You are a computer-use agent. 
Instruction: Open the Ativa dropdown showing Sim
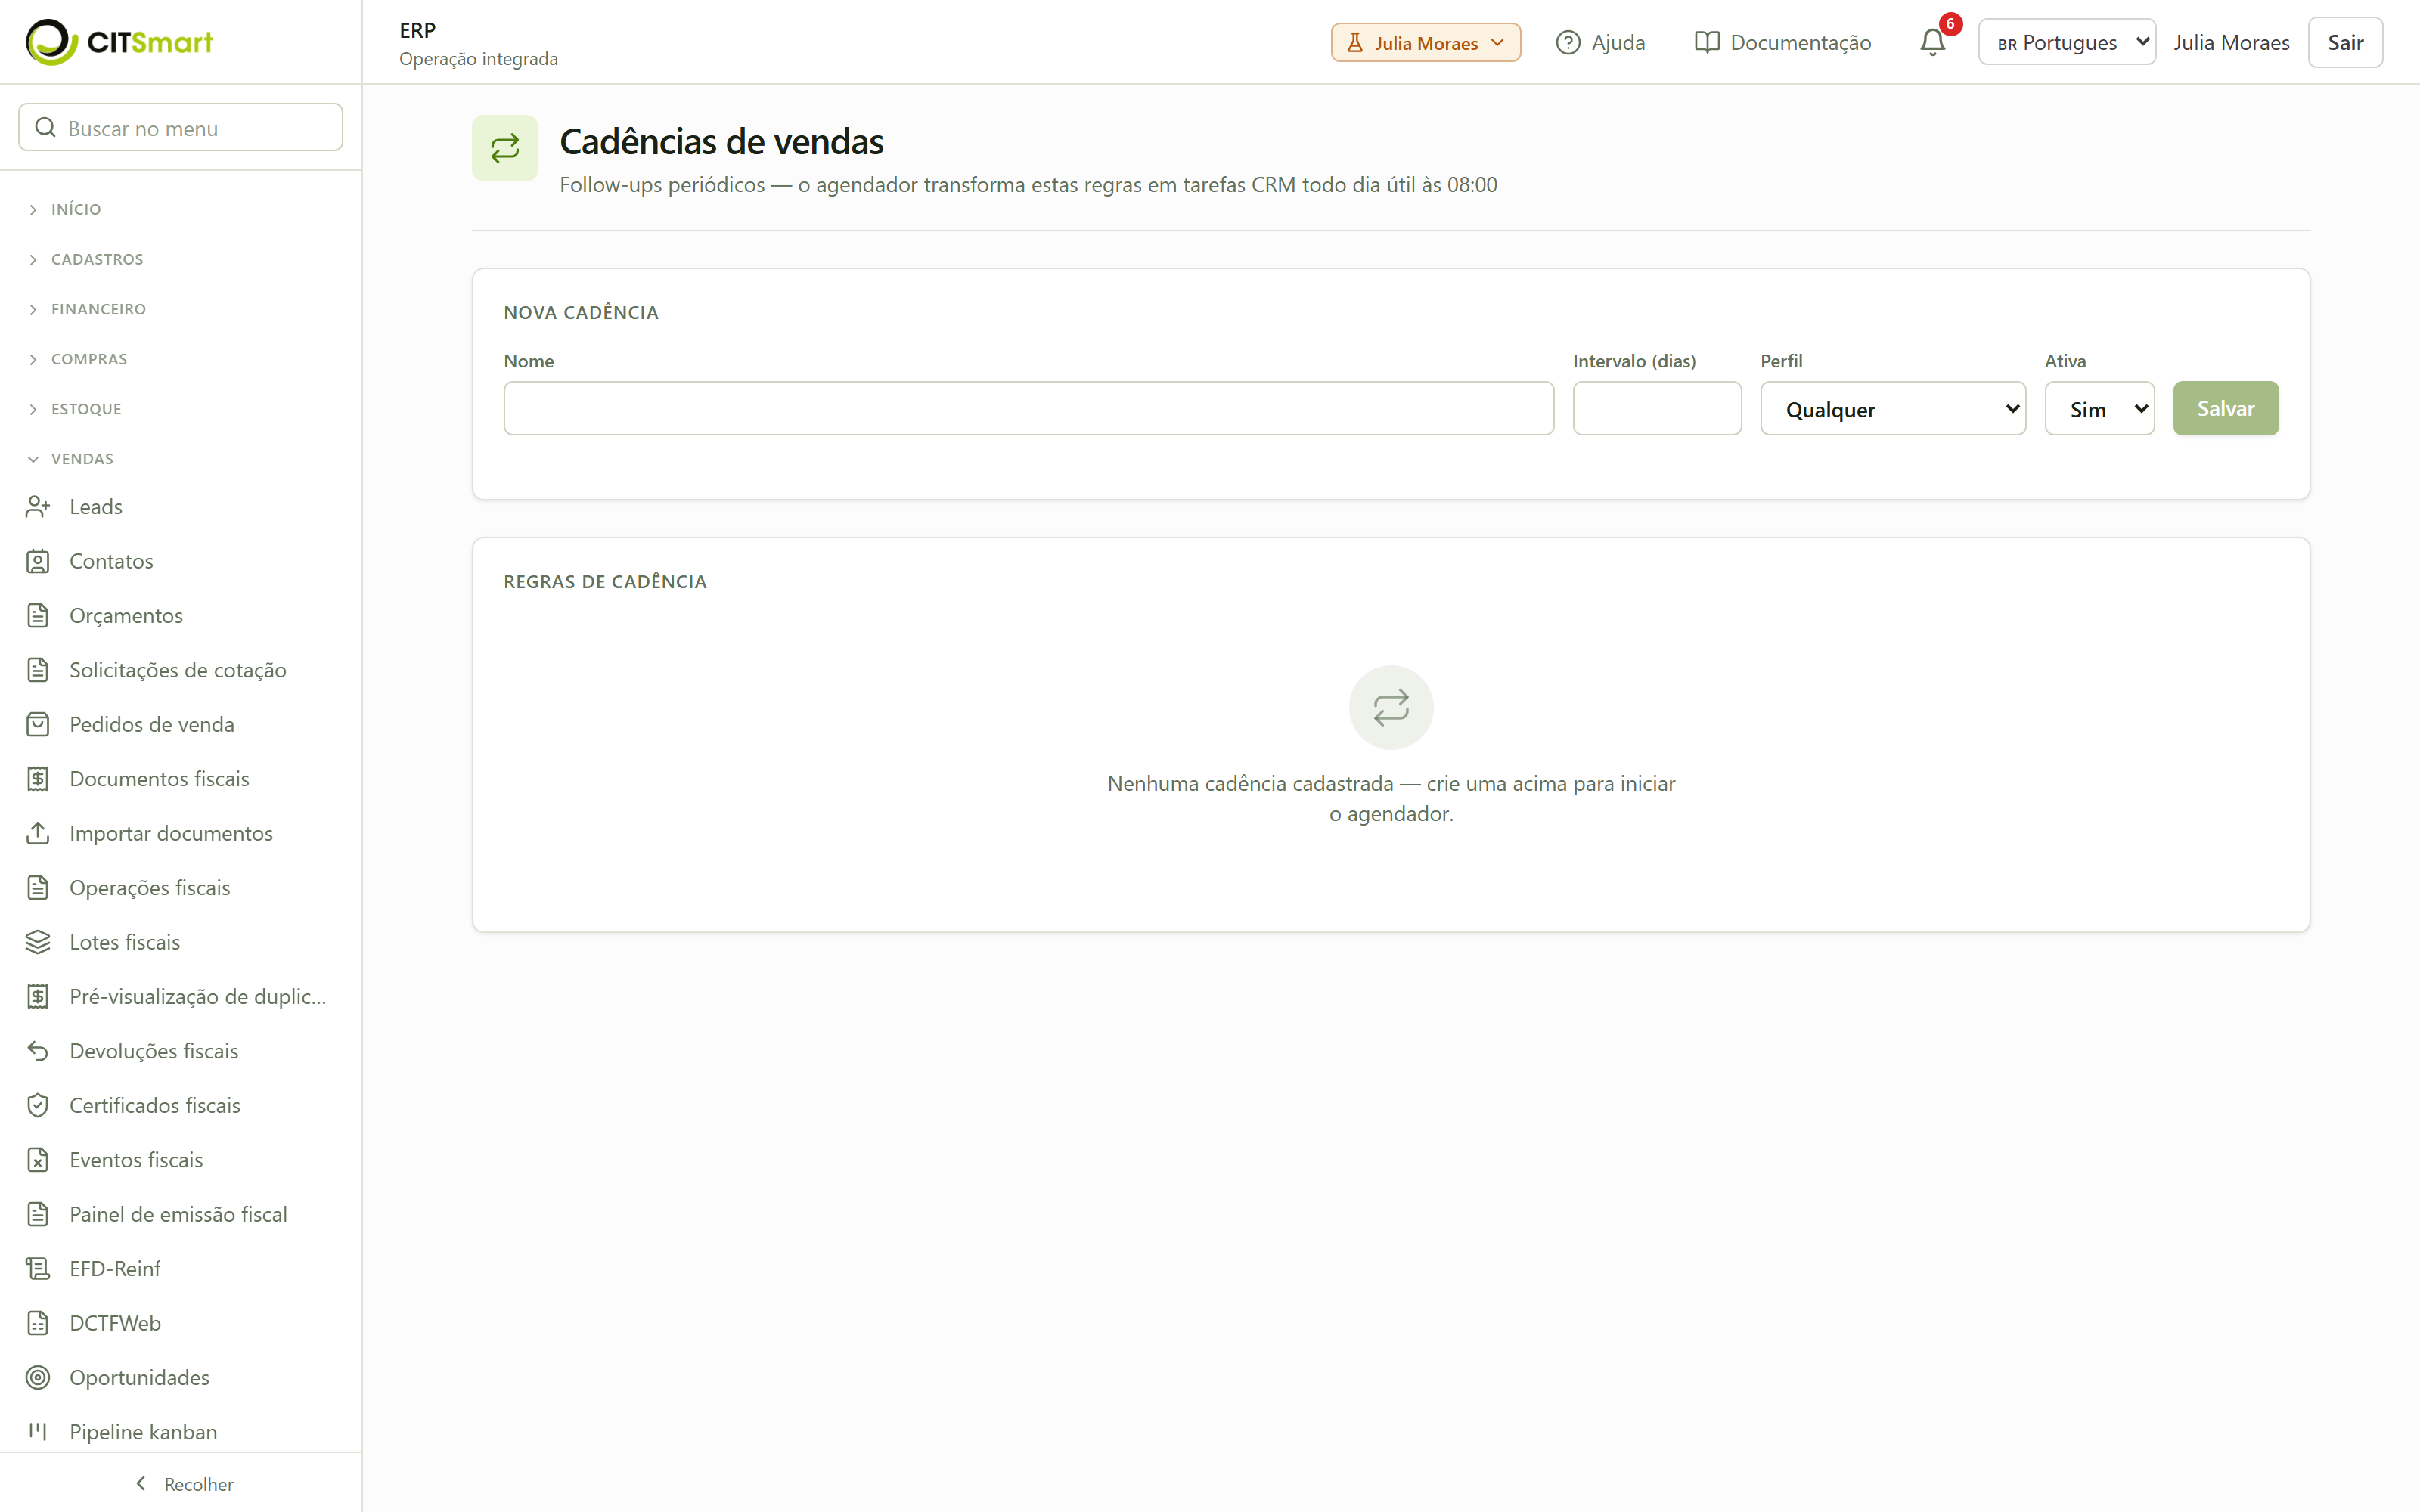coord(2099,409)
